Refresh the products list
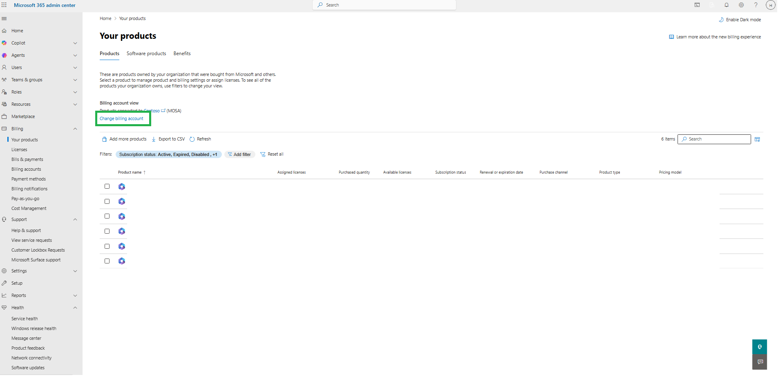The height and width of the screenshot is (377, 778). 200,139
